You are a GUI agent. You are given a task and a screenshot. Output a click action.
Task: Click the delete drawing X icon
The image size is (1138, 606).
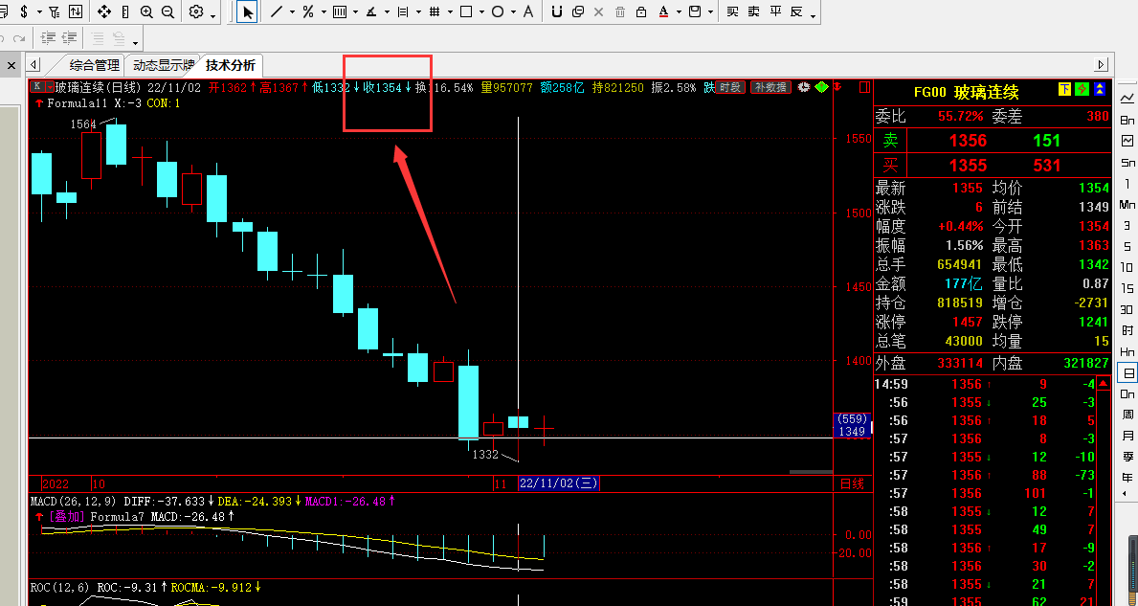tap(599, 11)
